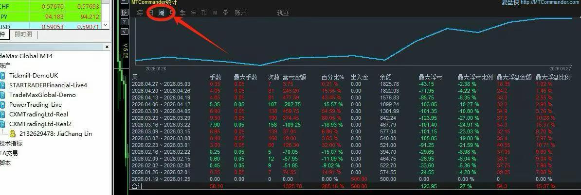
Task: Click the 最大浮亏 column header
Action: [x=430, y=77]
